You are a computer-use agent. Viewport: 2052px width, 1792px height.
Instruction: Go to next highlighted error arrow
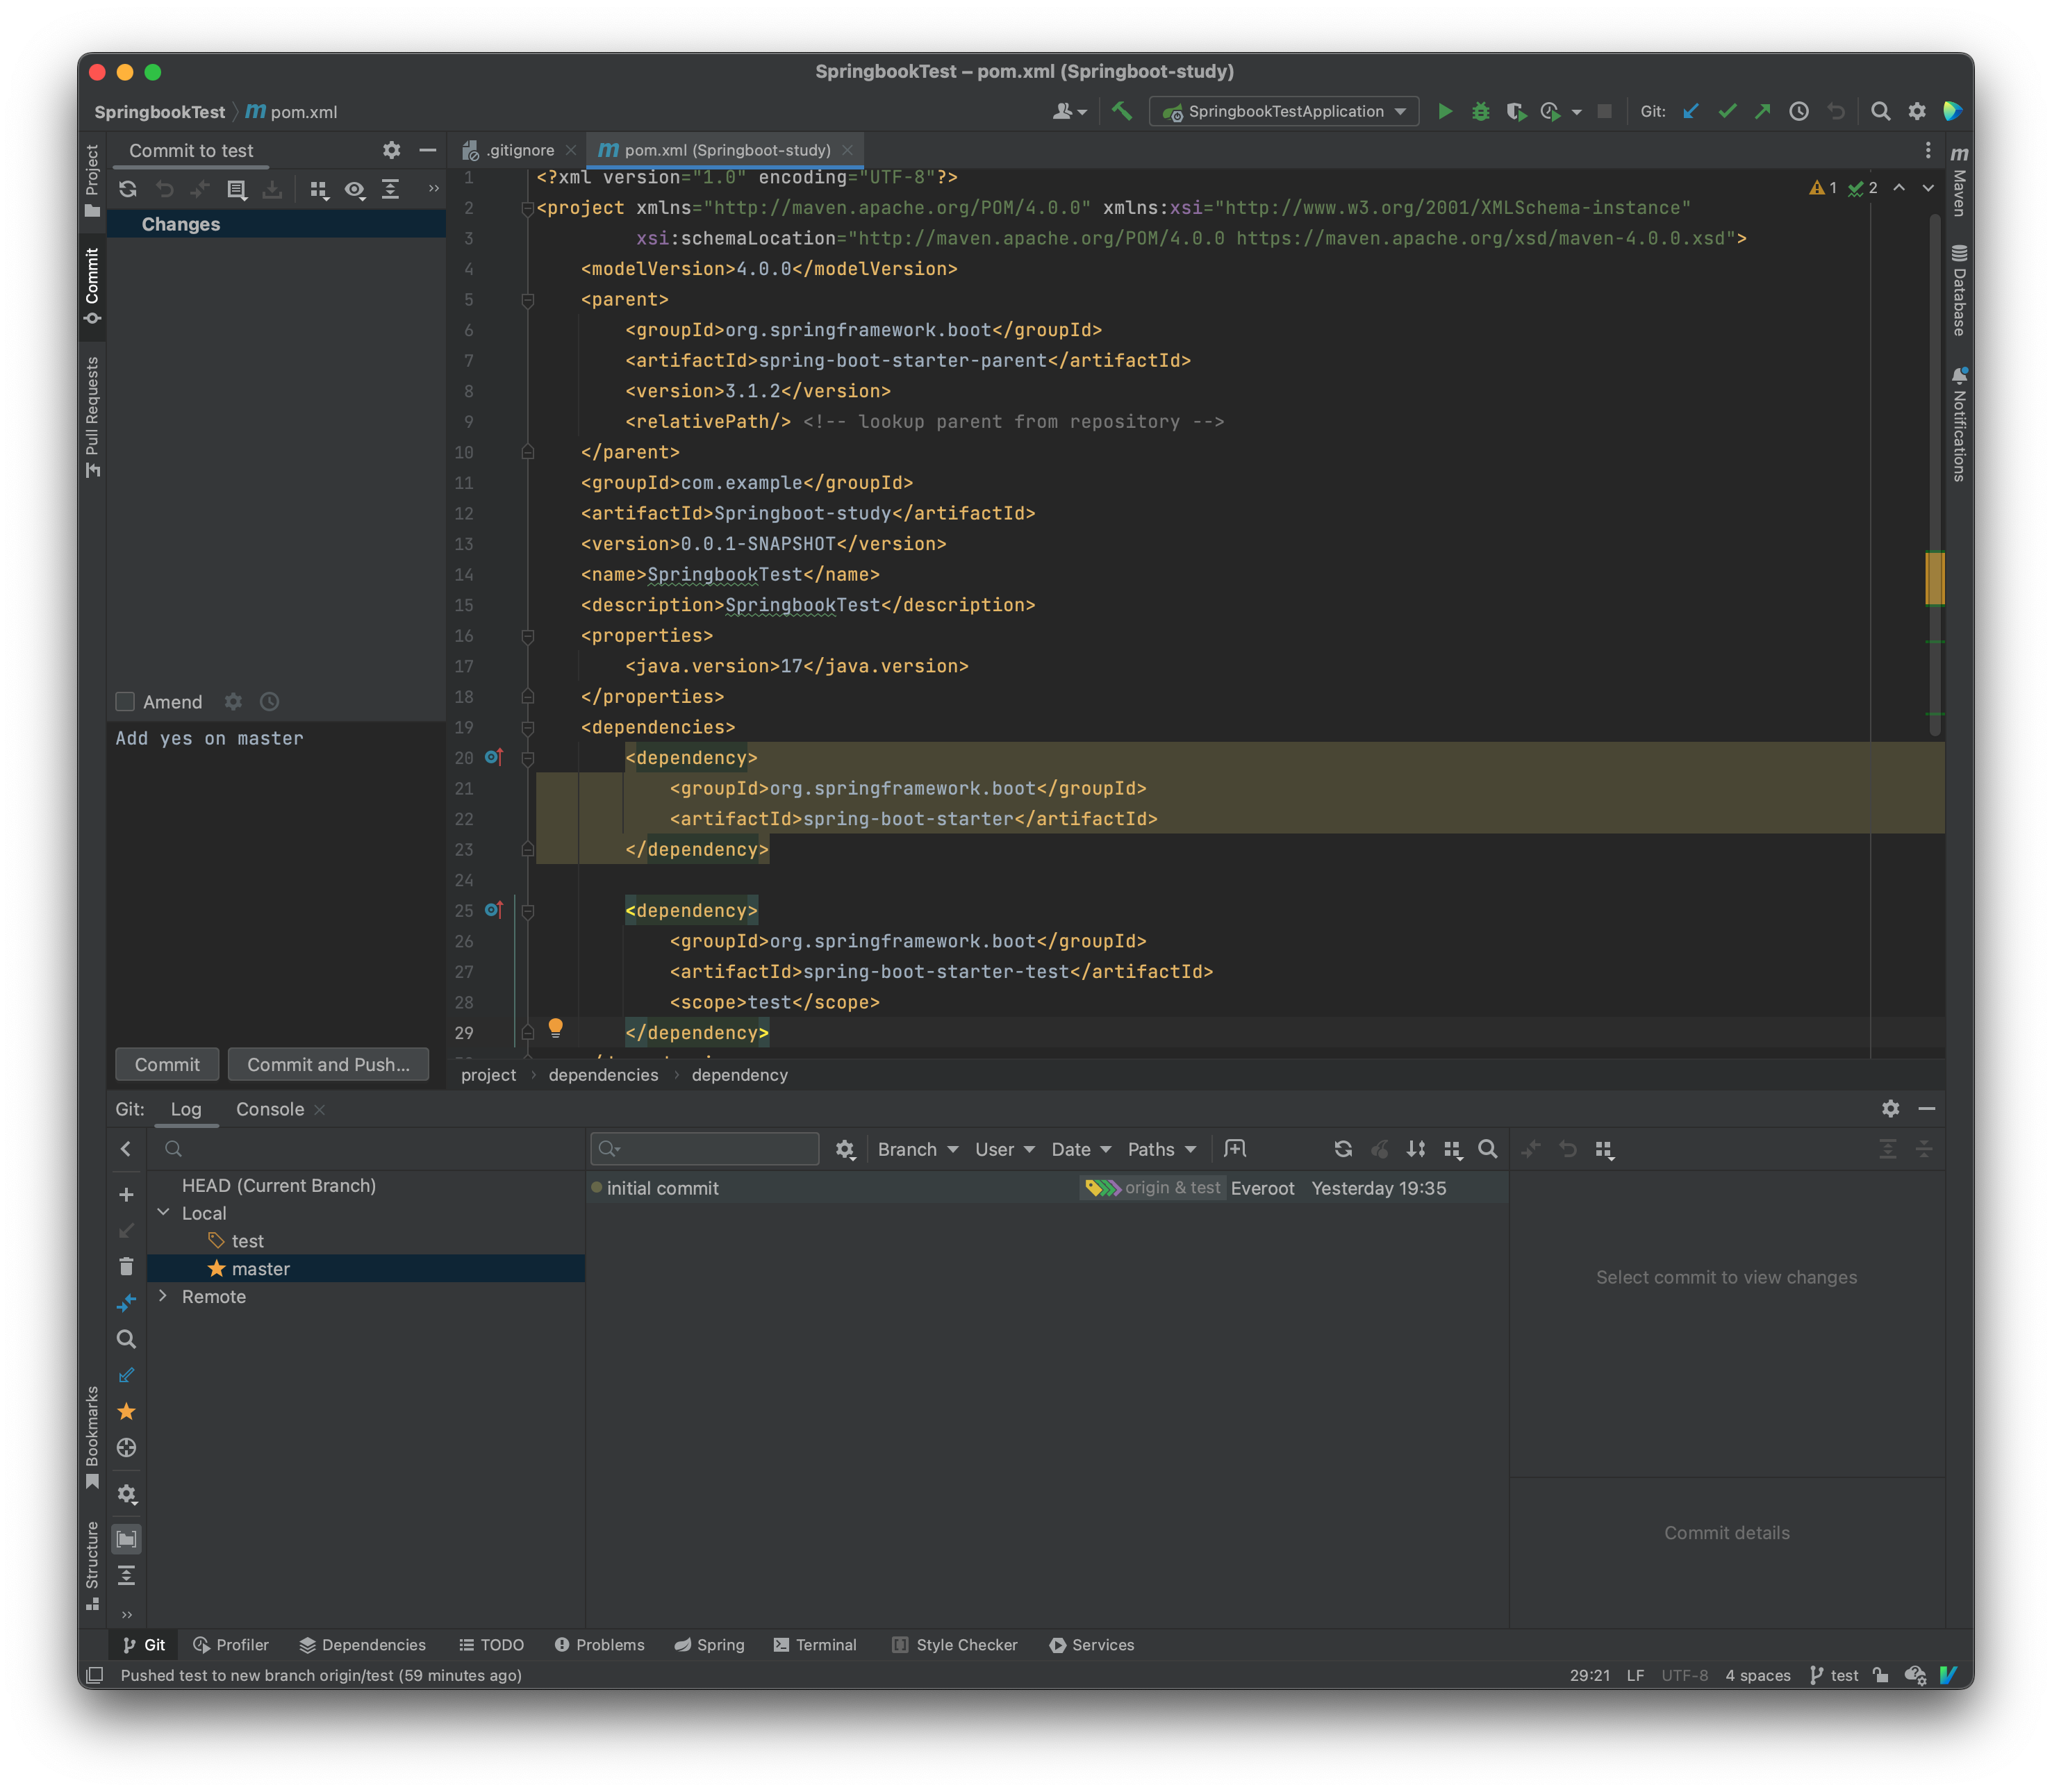click(x=1927, y=188)
